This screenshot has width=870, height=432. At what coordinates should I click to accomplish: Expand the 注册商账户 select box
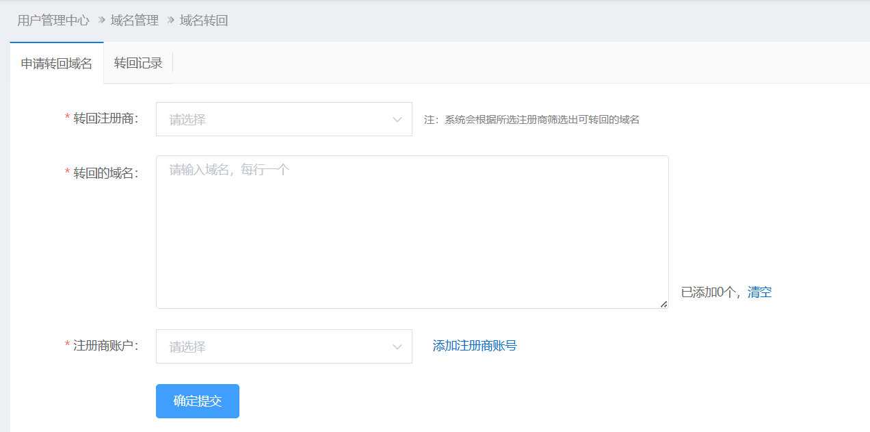284,346
